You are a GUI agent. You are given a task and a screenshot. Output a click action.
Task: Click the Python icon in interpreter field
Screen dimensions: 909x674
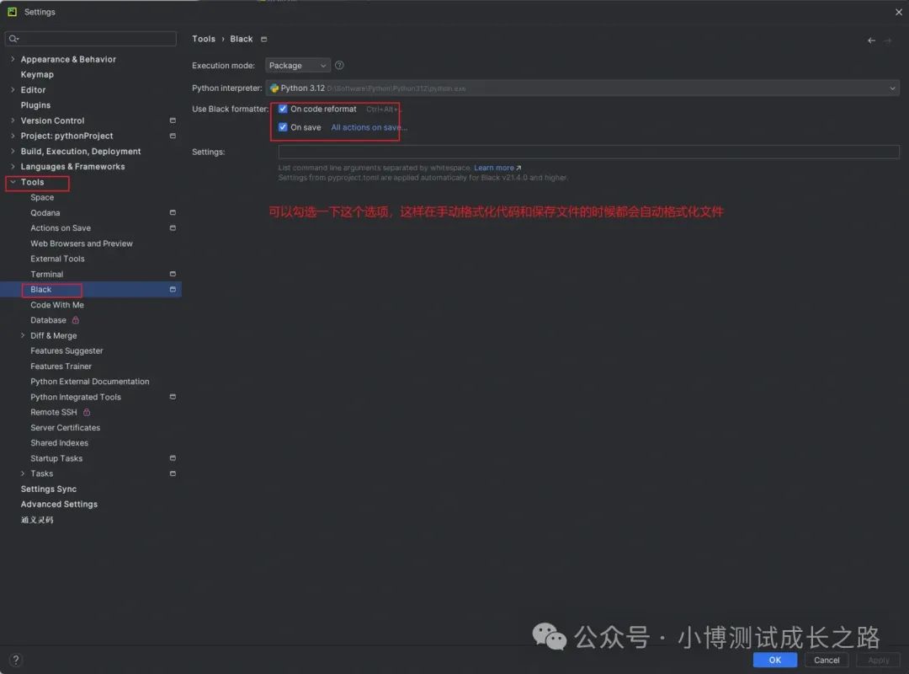(274, 88)
